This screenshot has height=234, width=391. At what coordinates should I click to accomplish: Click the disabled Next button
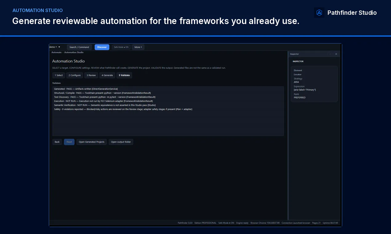pos(69,142)
